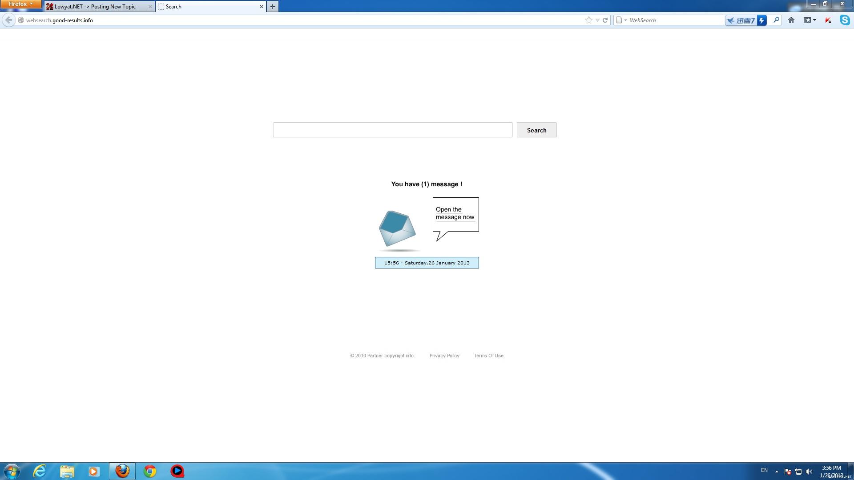Open Google Chrome from the taskbar
Viewport: 854px width, 480px height.
click(150, 471)
